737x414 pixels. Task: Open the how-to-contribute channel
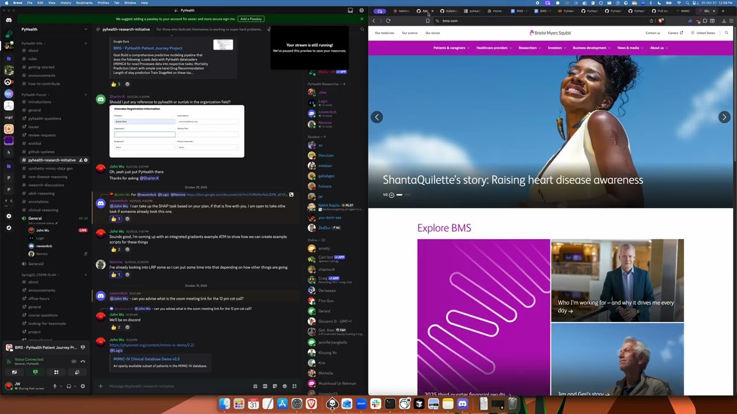click(44, 83)
